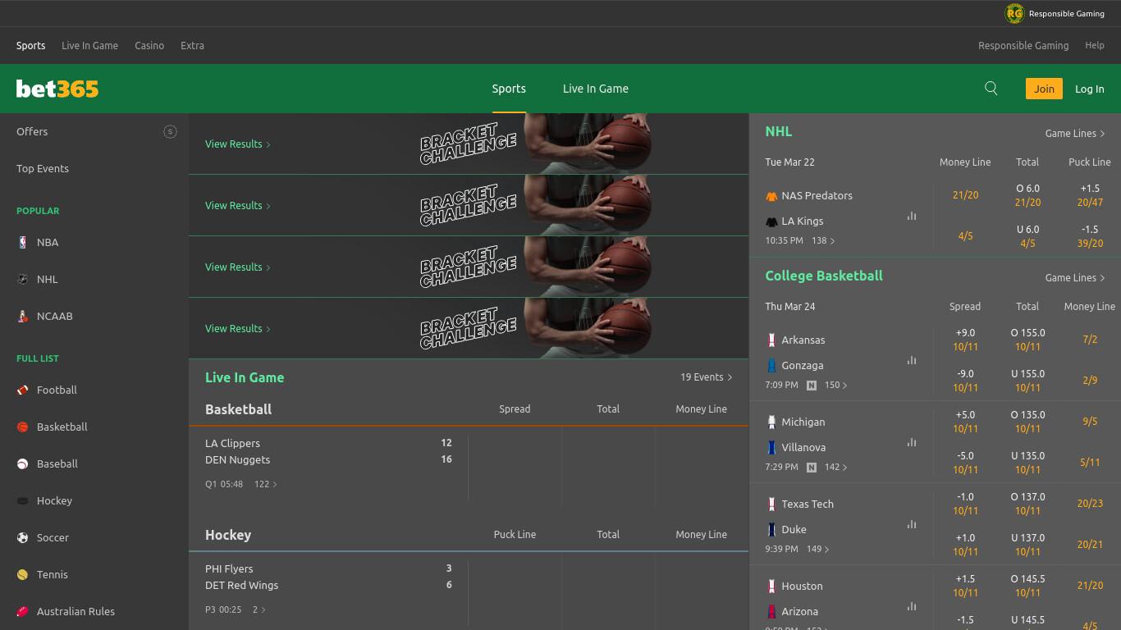The height and width of the screenshot is (630, 1121).
Task: Click the Tennis ball icon
Action: (x=23, y=574)
